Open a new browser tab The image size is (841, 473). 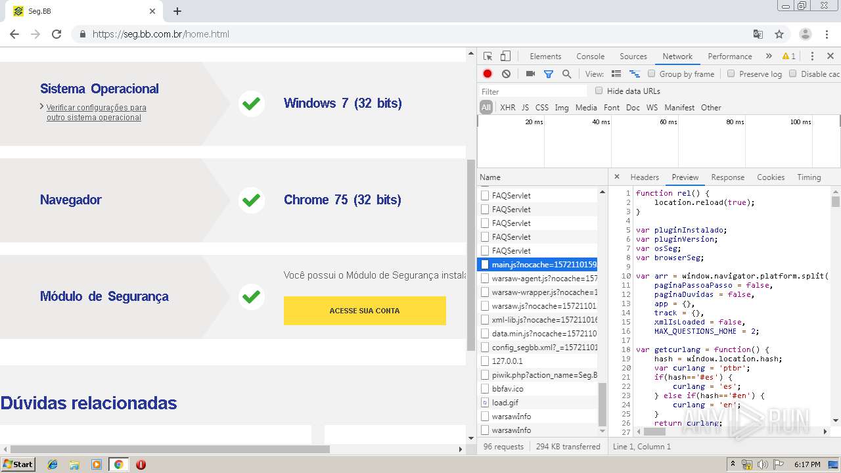177,11
